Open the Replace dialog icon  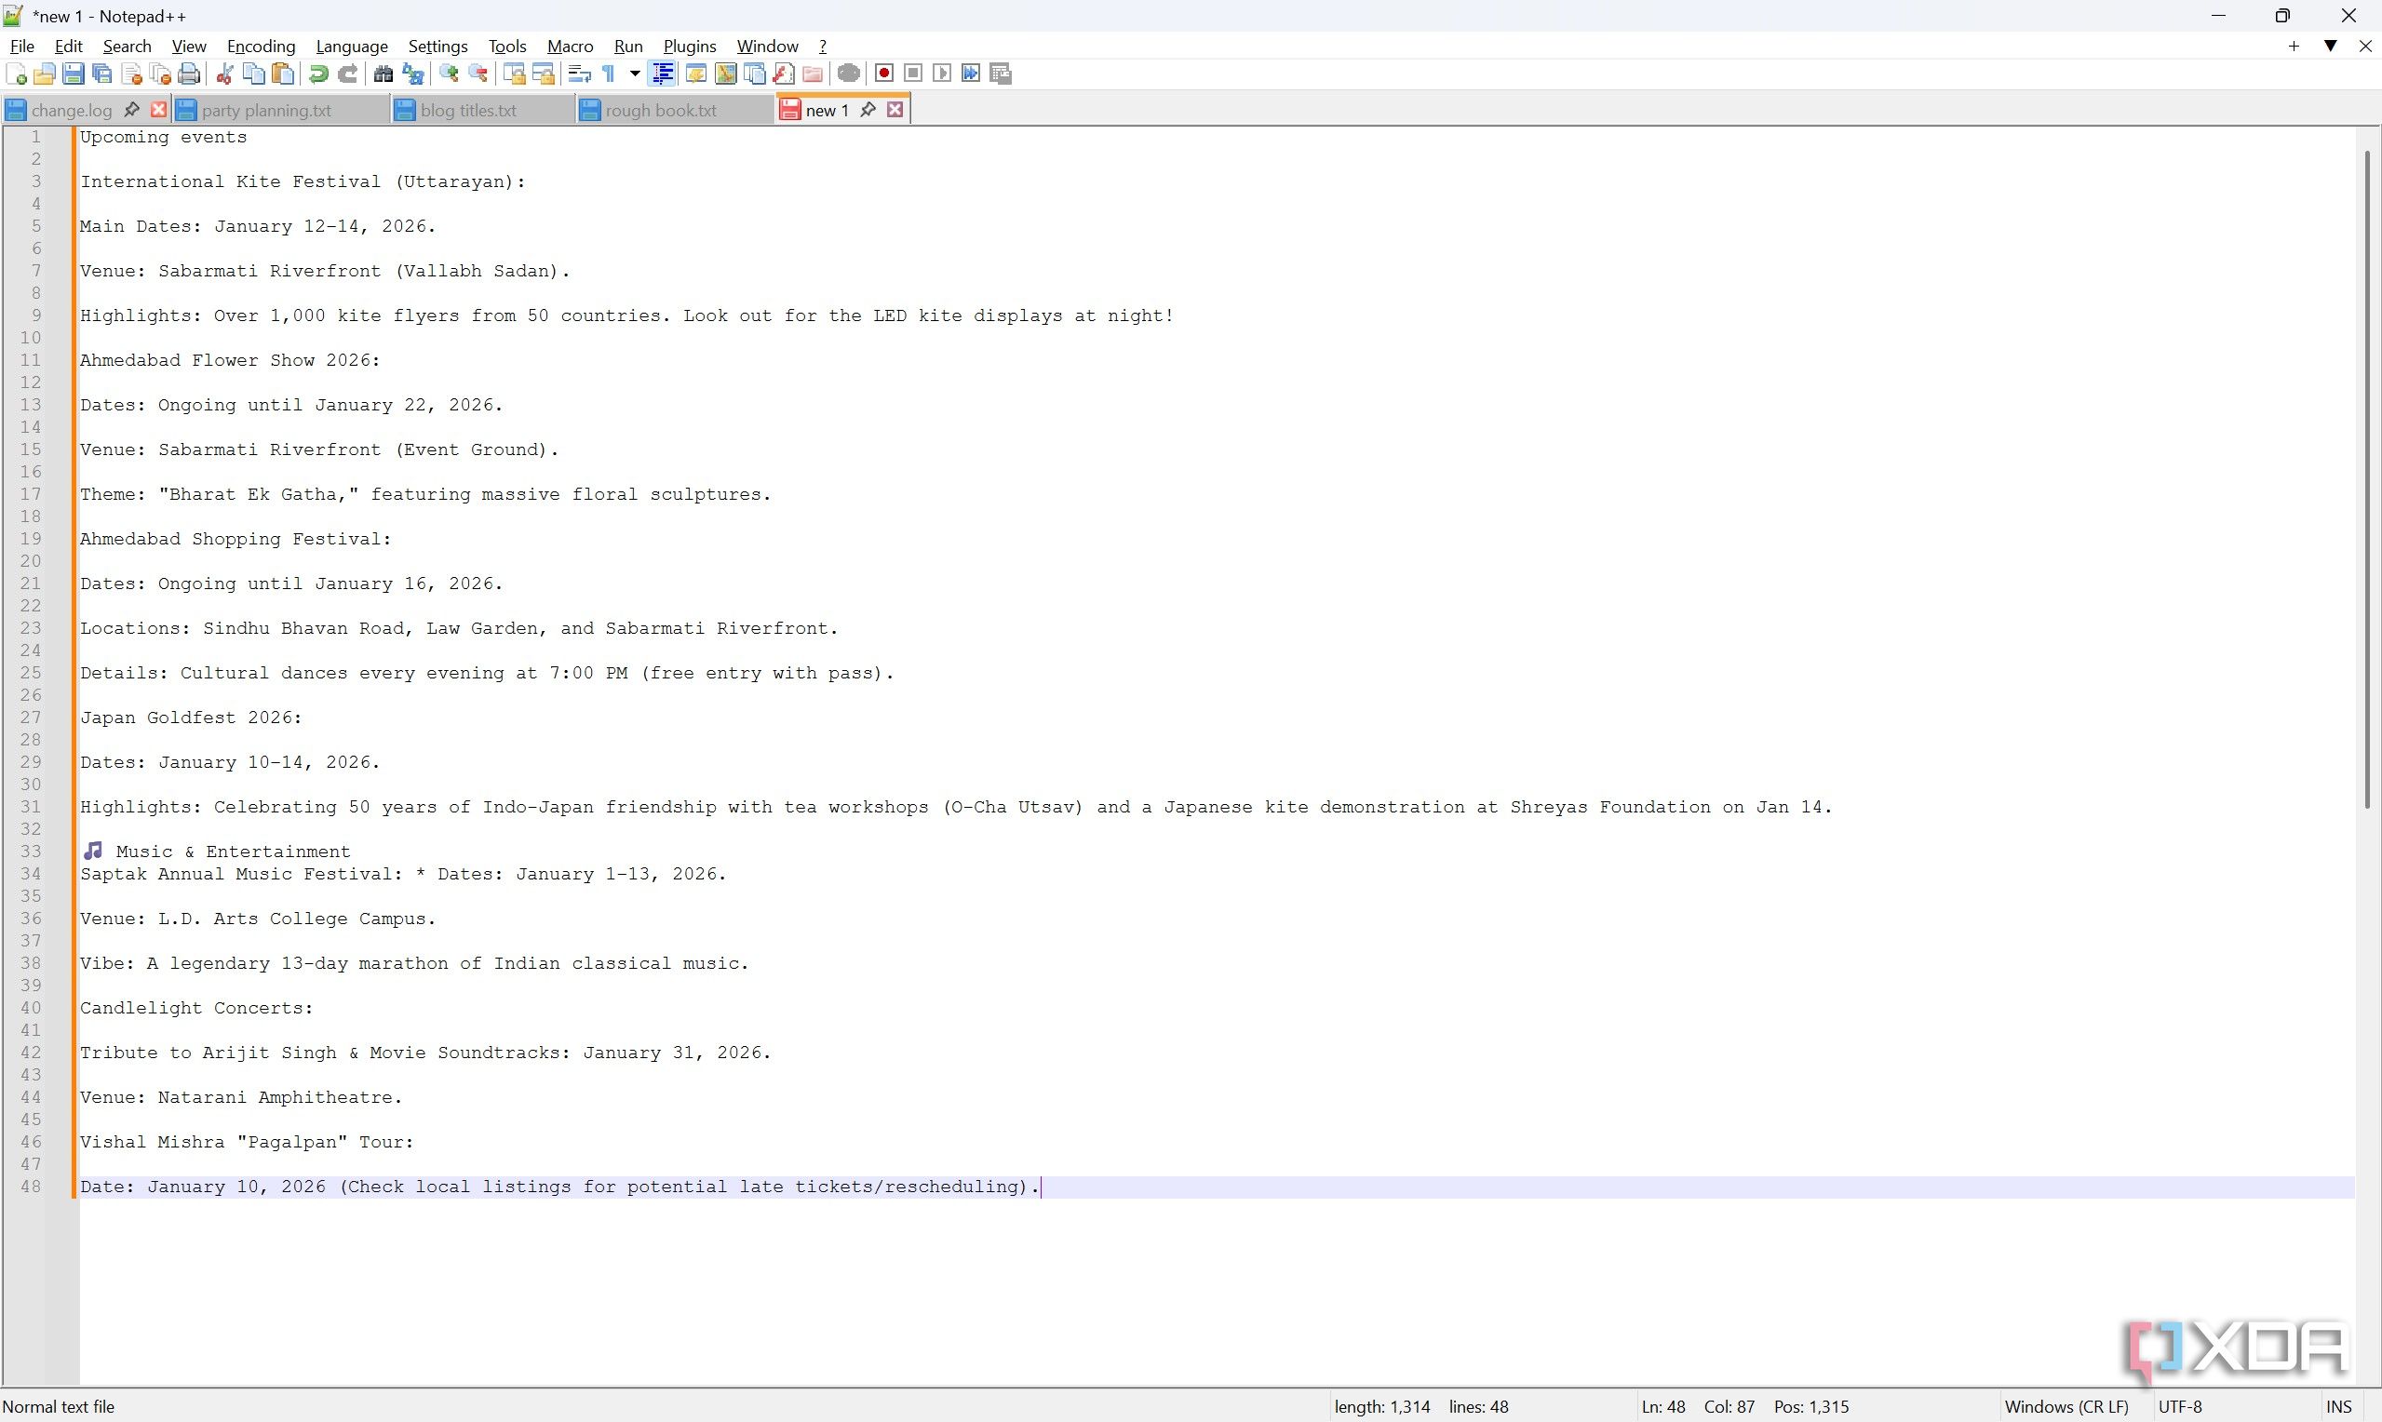point(413,74)
